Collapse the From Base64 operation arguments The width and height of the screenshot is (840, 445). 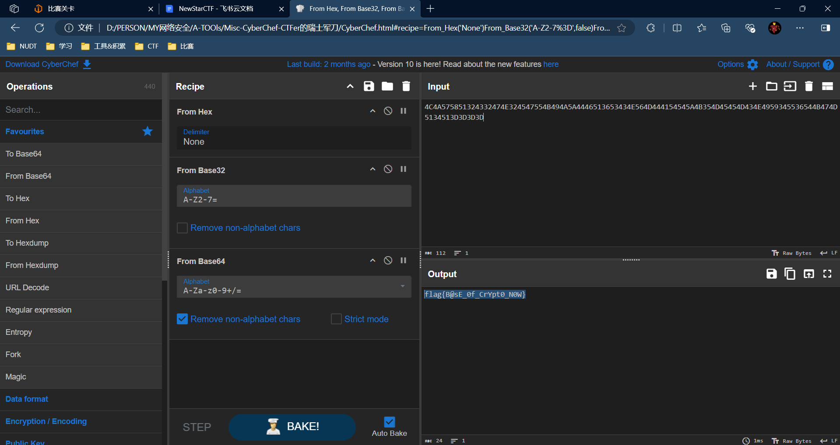[373, 261]
